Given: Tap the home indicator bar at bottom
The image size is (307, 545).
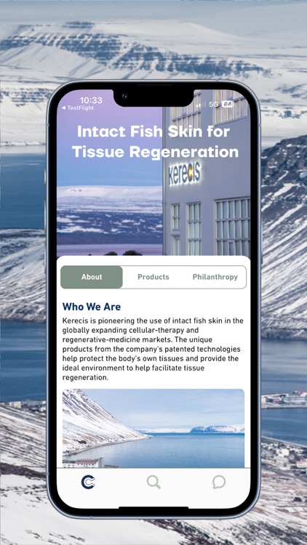Looking at the screenshot, I should click(x=153, y=507).
